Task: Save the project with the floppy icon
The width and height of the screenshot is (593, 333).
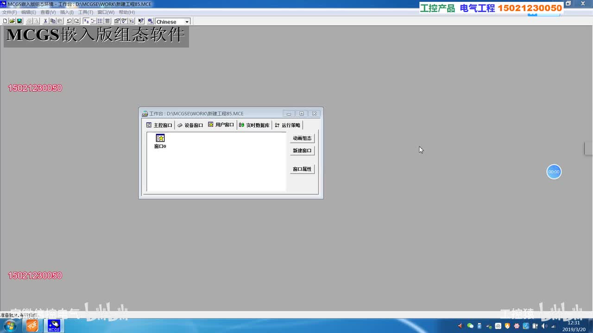Action: pos(19,21)
